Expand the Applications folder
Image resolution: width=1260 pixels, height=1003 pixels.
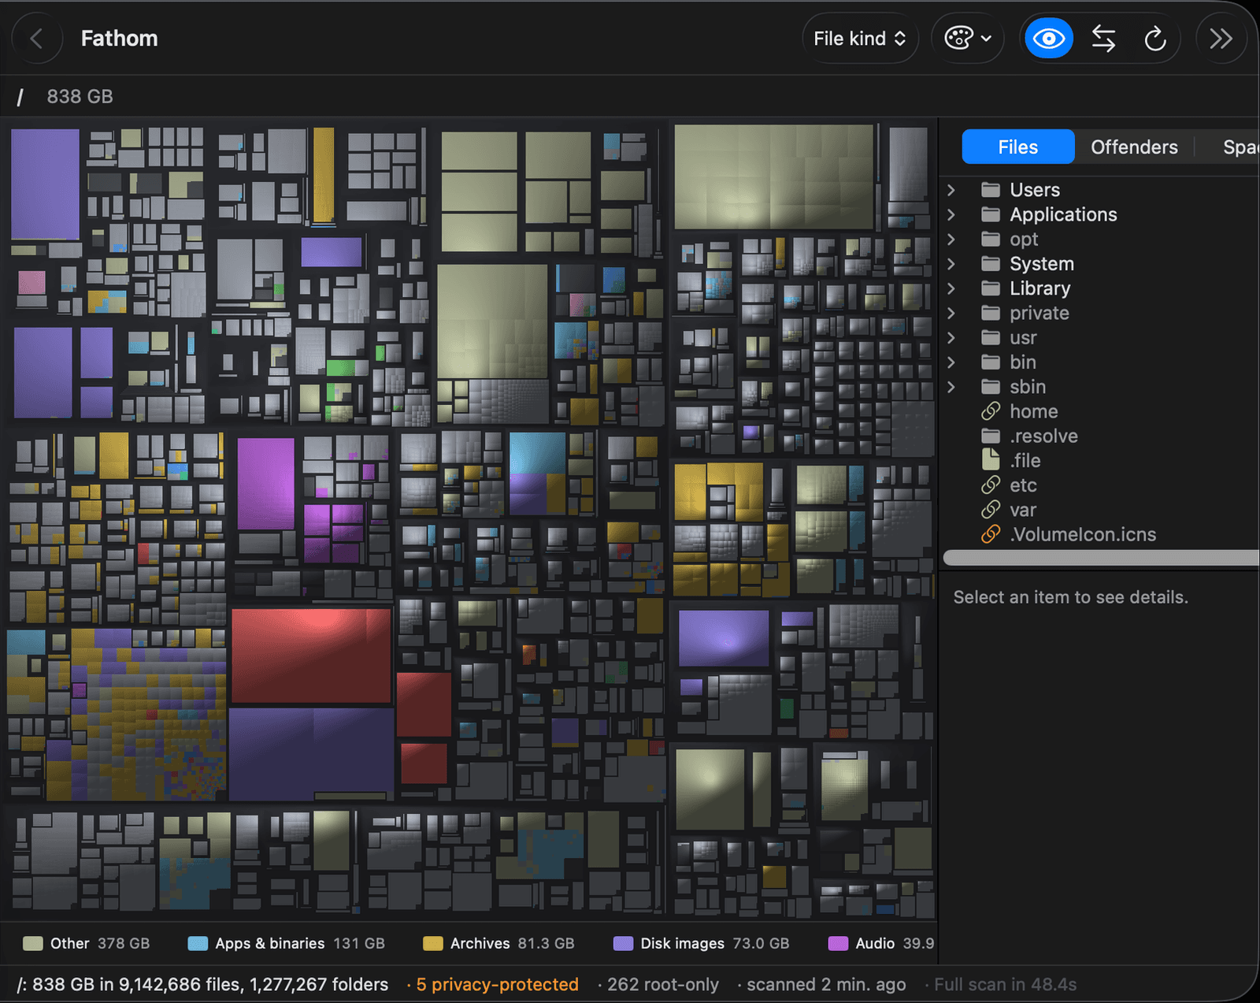(951, 214)
